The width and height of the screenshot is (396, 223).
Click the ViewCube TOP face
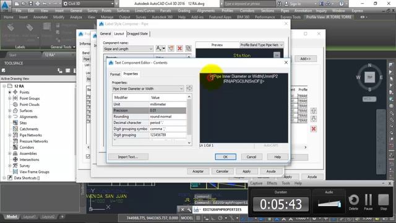click(369, 77)
